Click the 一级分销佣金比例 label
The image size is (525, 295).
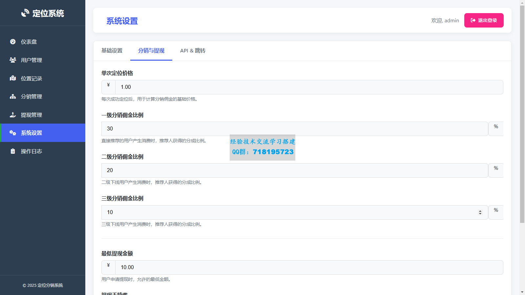(122, 115)
